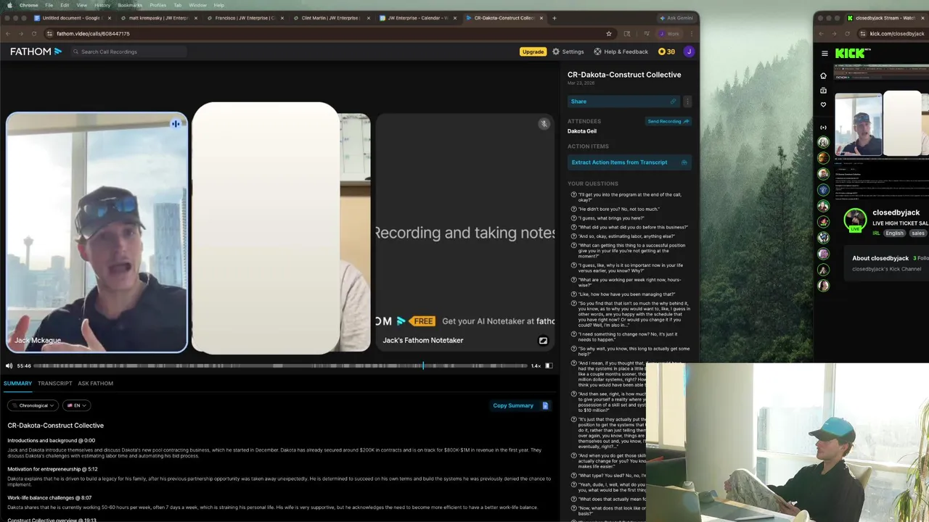Jump to Introductions and background @ 0:00
The image size is (929, 522).
pyautogui.click(x=52, y=440)
